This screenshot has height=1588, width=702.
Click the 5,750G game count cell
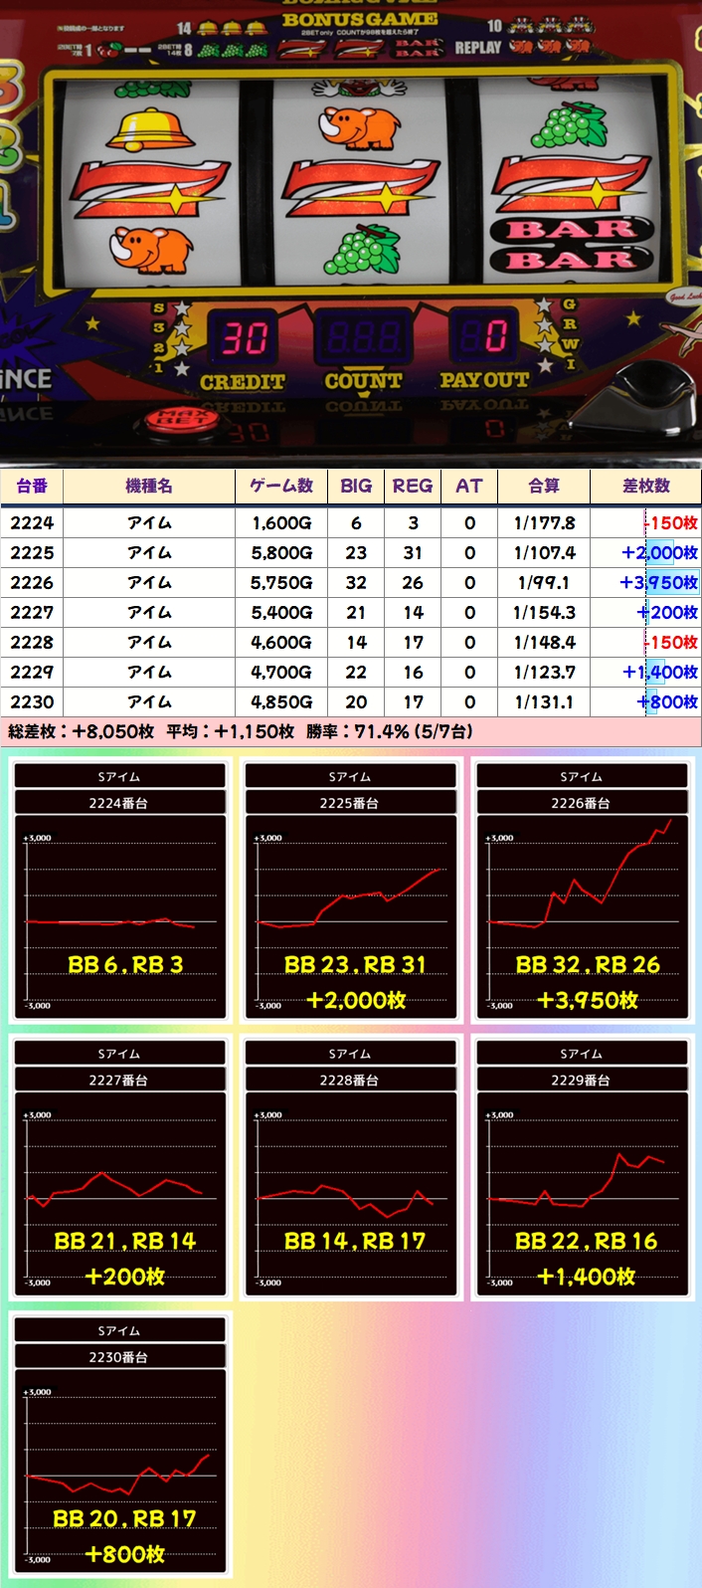[281, 582]
